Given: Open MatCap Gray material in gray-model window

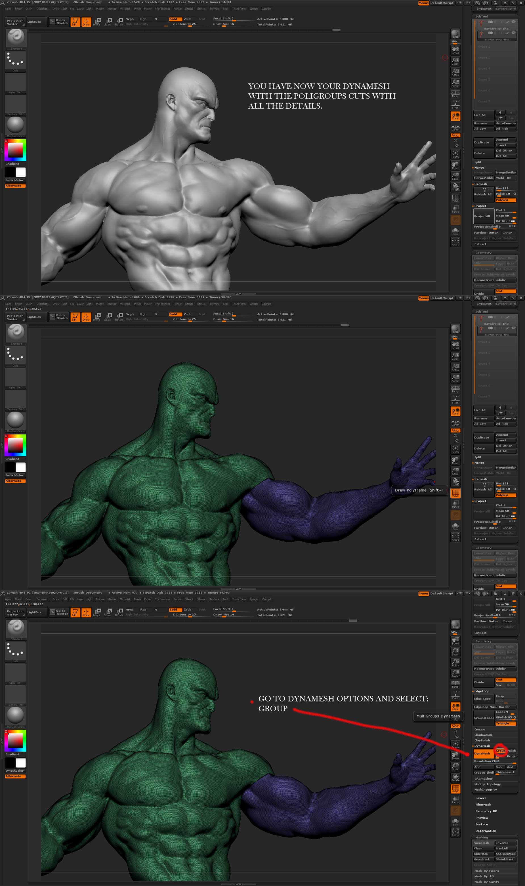Looking at the screenshot, I should [x=16, y=126].
